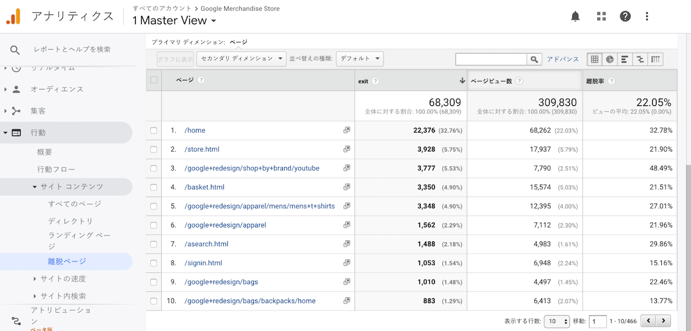
Task: Select 離脱ページ in the sidebar
Action: click(67, 261)
